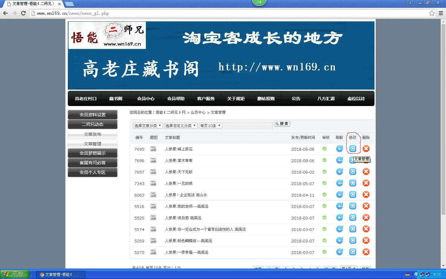The image size is (446, 279).
Task: Select 藏书阁 from the top navigation
Action: click(116, 99)
